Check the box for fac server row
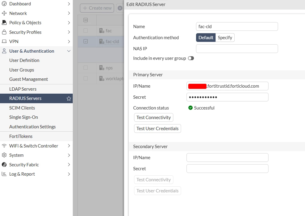 86,31
